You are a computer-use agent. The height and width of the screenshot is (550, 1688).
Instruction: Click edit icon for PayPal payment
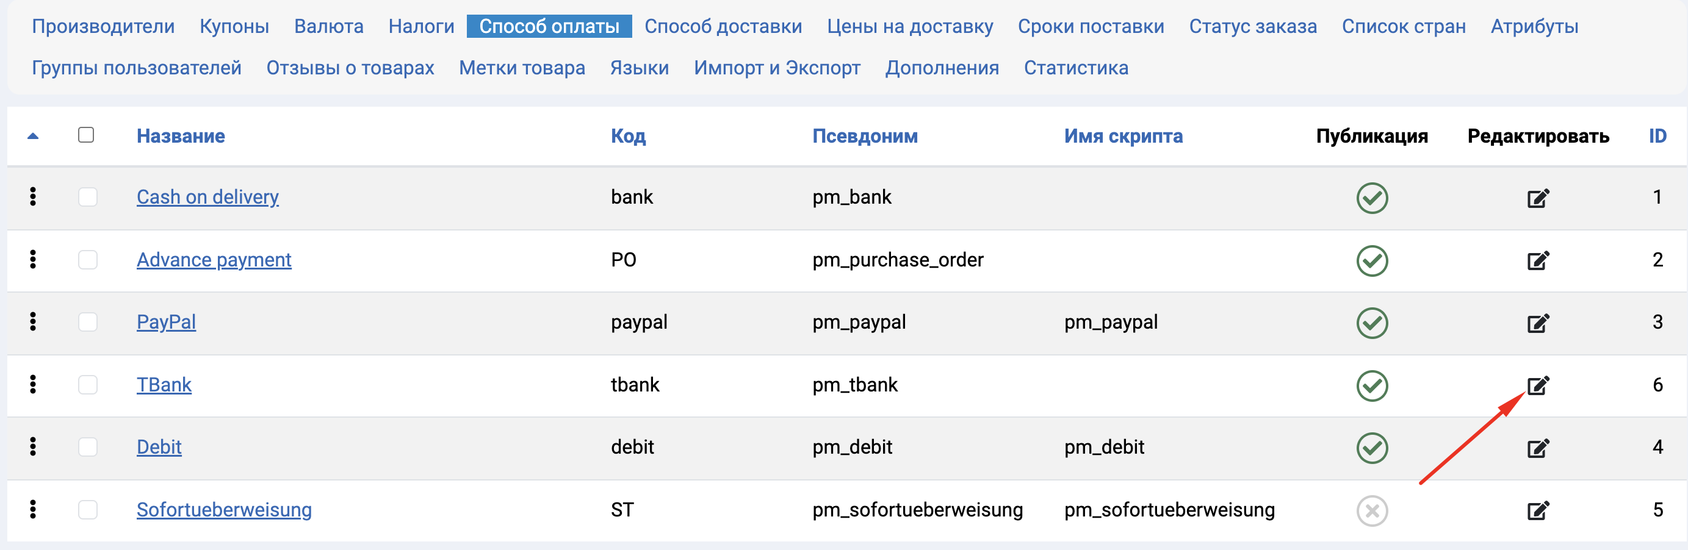1538,323
